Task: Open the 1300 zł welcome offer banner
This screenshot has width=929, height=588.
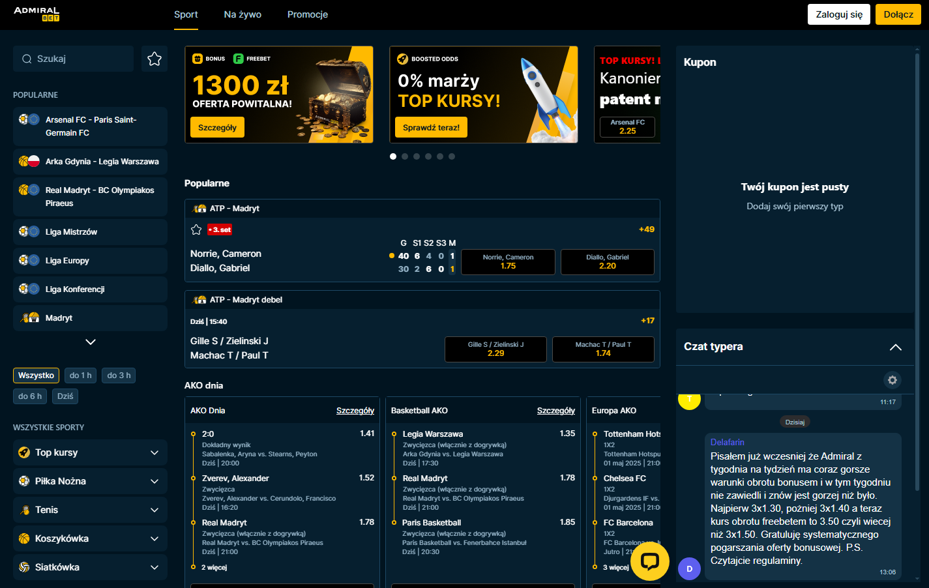Action: 279,95
